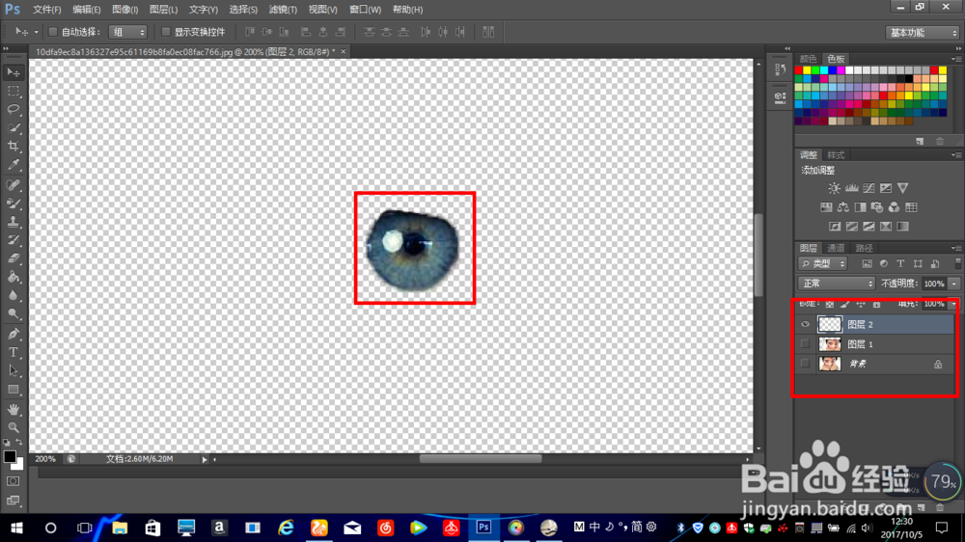Select the Path Selection tool

click(x=13, y=371)
